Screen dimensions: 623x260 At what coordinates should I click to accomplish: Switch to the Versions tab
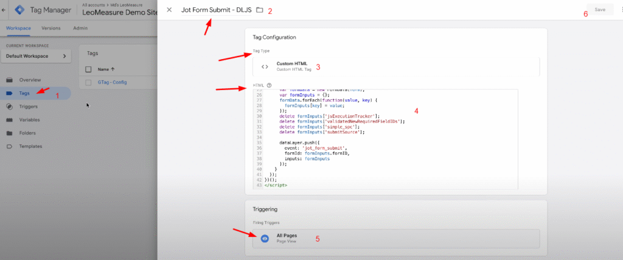51,28
